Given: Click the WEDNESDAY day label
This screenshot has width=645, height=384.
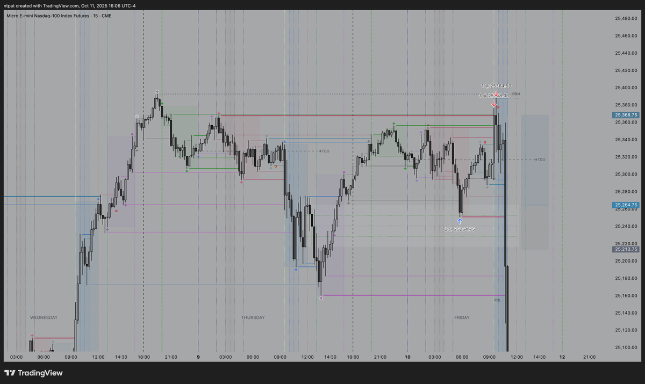Looking at the screenshot, I should tap(44, 317).
